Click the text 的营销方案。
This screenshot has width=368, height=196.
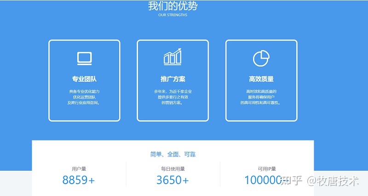click(x=172, y=102)
